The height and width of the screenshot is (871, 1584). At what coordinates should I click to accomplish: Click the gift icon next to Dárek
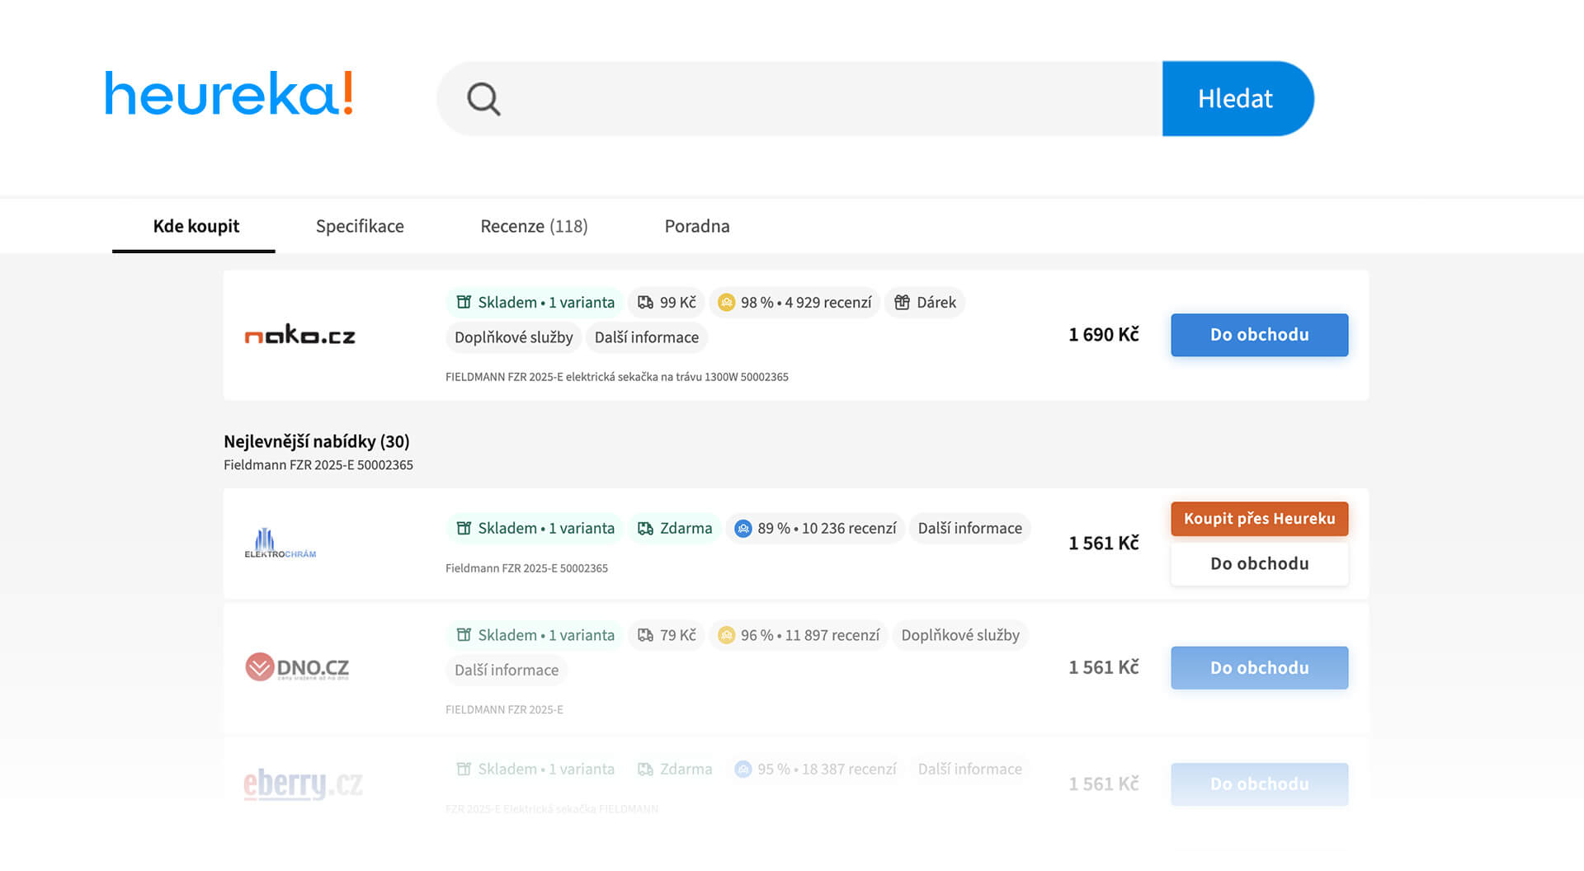(903, 303)
